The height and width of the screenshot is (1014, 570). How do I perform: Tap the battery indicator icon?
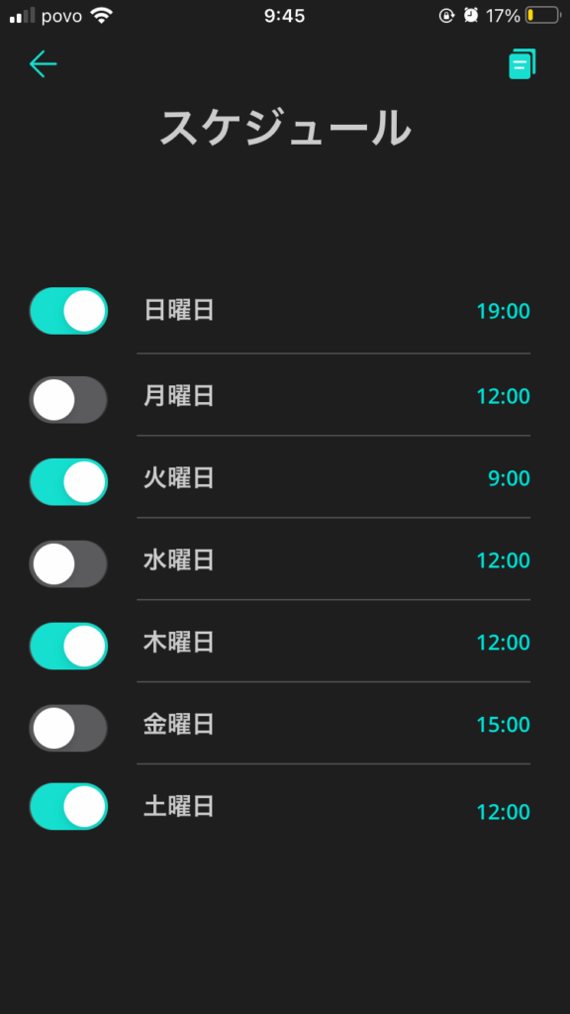coord(543,16)
